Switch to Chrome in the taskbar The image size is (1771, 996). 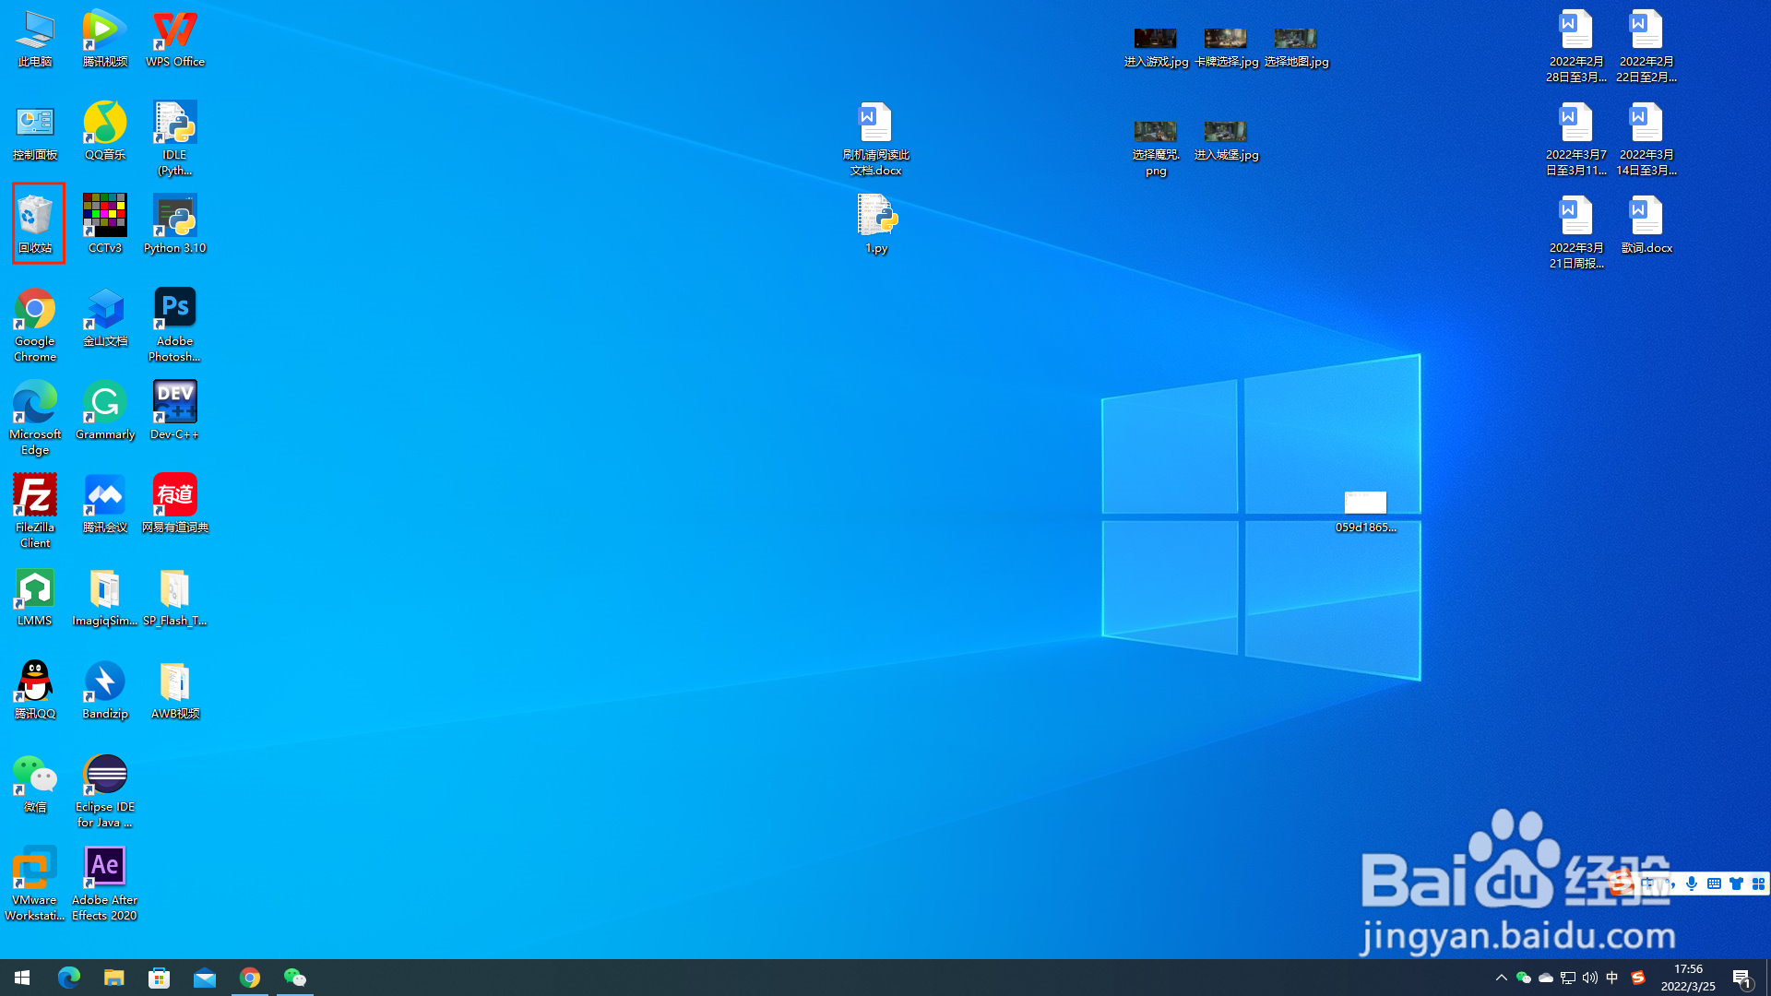pyautogui.click(x=250, y=978)
